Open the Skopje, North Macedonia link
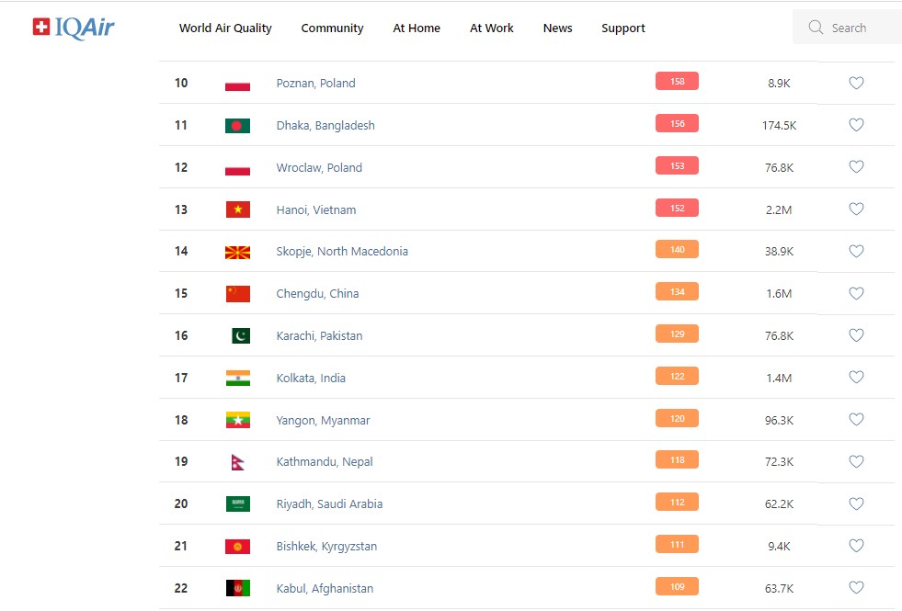Viewport: 902px width, 611px height. point(342,252)
